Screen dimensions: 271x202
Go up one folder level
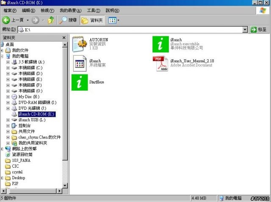[51, 20]
